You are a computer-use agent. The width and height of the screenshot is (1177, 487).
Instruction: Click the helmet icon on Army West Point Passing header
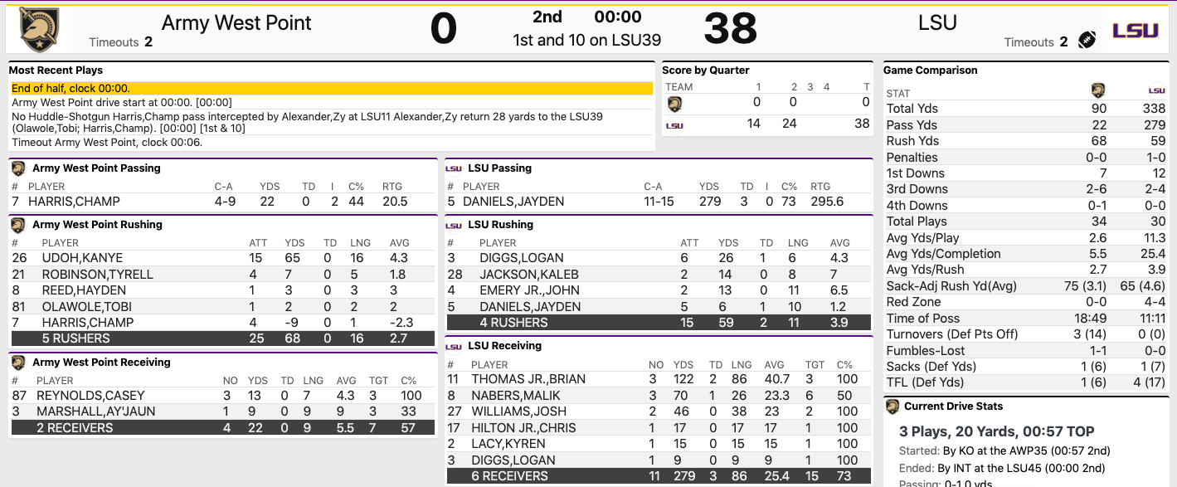point(17,168)
